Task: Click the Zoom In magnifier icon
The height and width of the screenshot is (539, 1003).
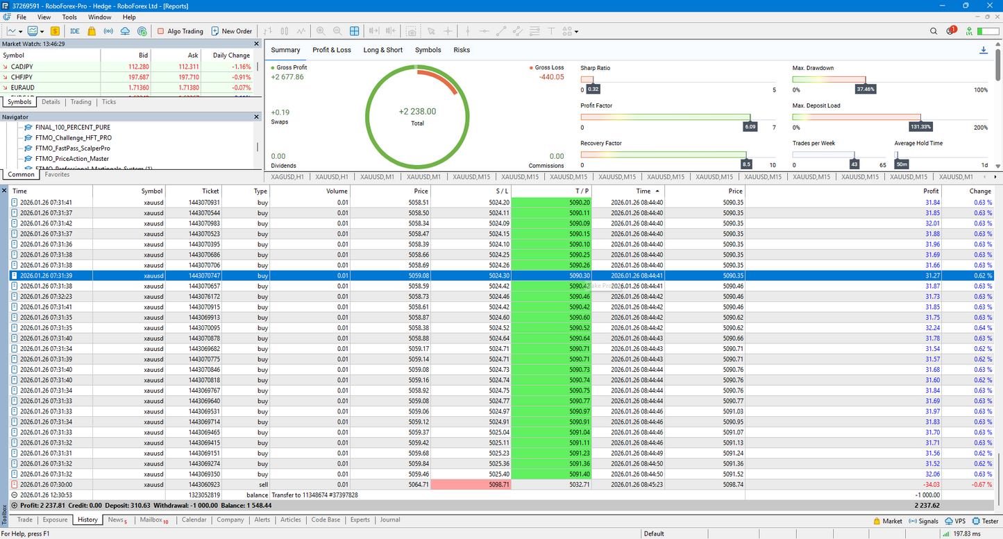Action: [x=321, y=31]
